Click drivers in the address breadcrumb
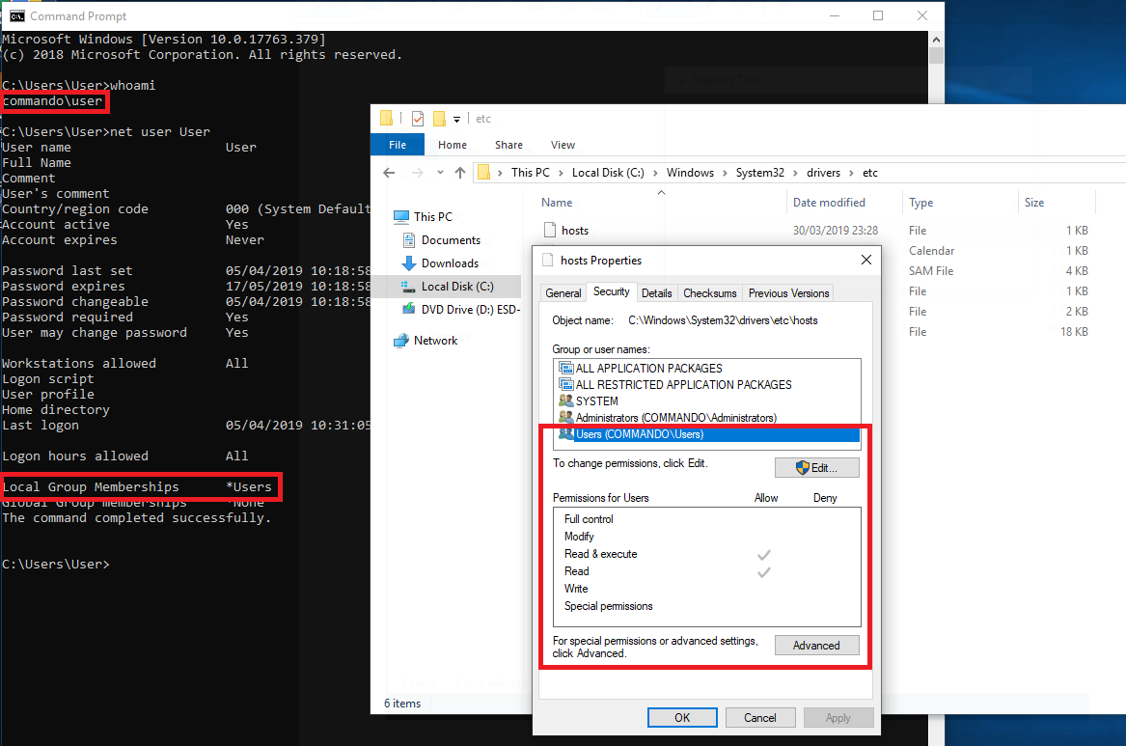1126x746 pixels. coord(823,173)
